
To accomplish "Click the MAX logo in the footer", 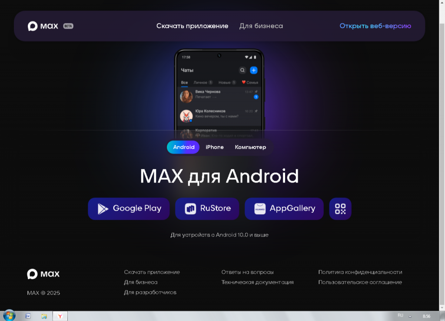I will coord(43,274).
